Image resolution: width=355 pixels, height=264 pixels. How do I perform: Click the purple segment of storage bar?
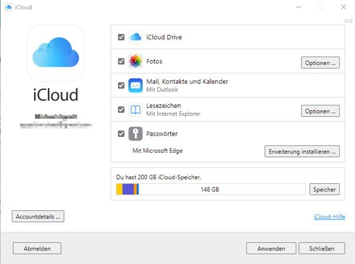(128, 189)
